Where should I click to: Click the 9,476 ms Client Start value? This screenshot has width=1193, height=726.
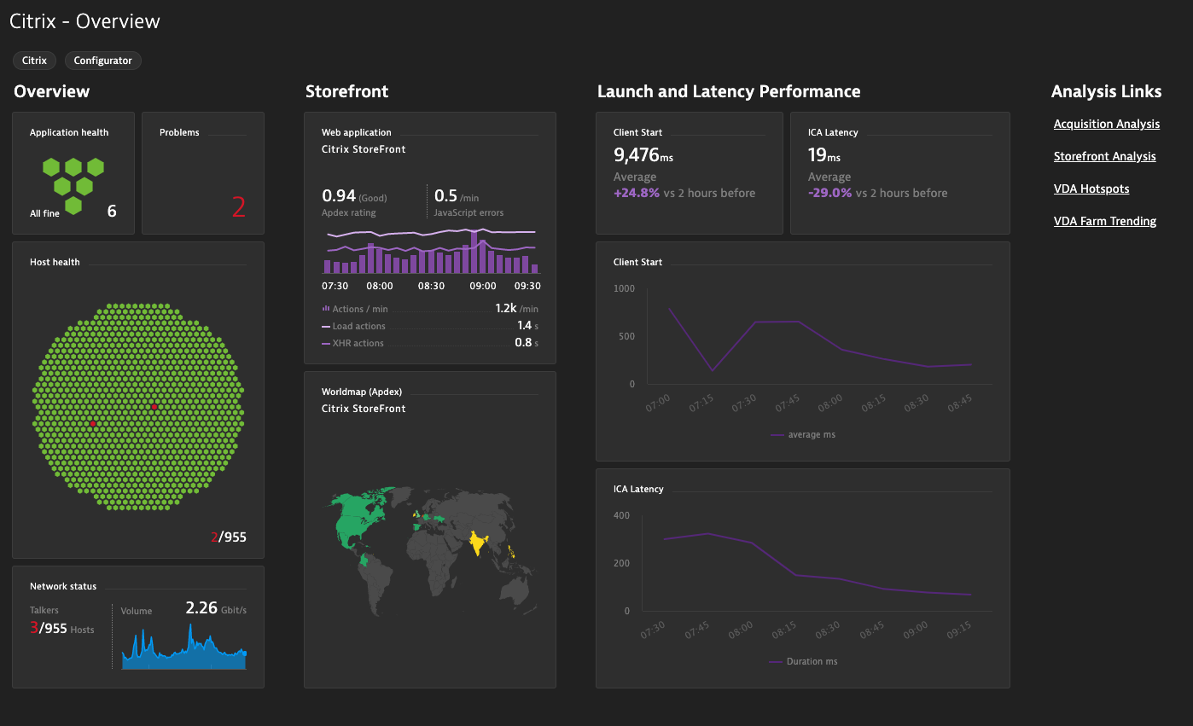pos(643,155)
